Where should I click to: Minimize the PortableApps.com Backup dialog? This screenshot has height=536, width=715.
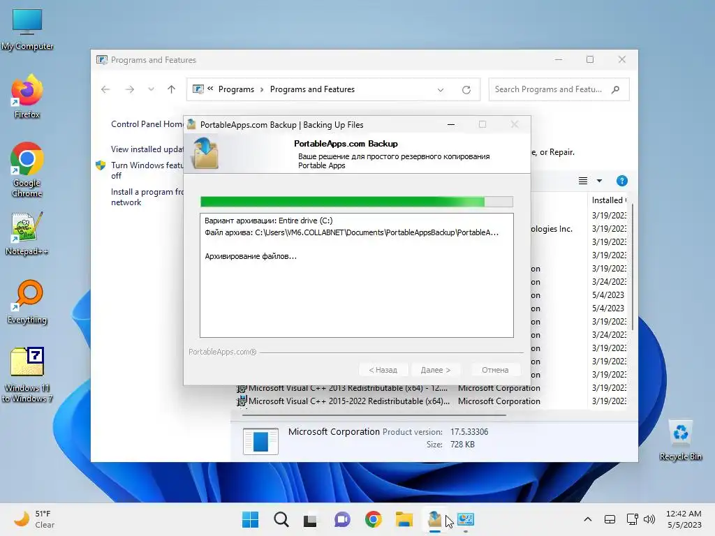click(451, 124)
